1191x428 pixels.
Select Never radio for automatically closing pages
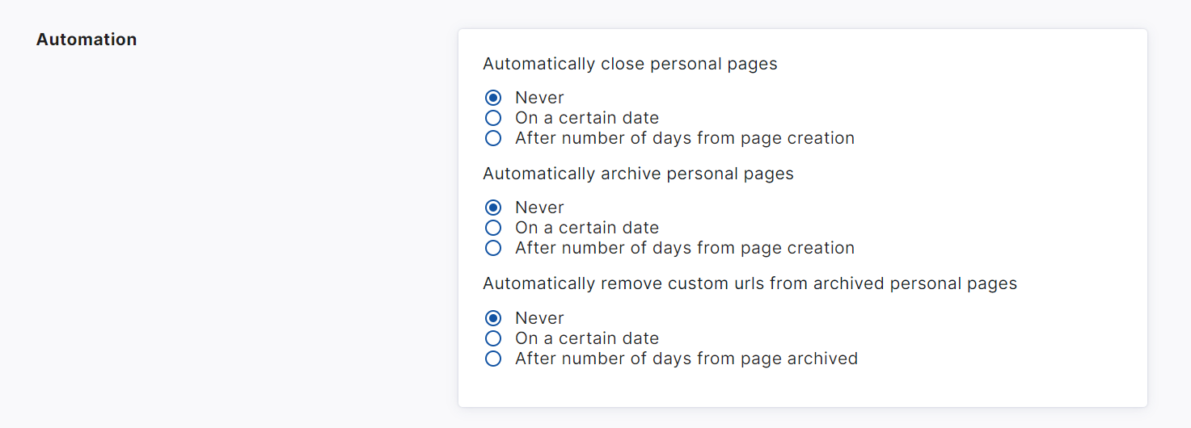pyautogui.click(x=493, y=98)
